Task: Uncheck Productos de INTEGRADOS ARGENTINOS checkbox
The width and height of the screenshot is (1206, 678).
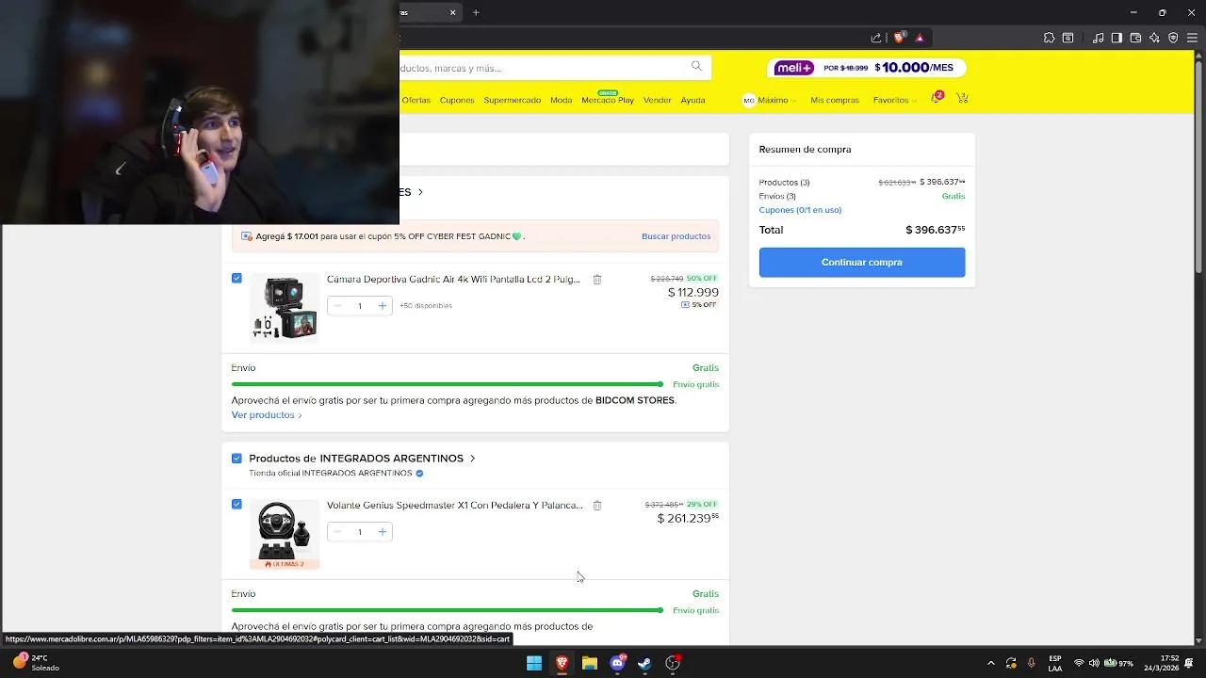Action: tap(236, 458)
